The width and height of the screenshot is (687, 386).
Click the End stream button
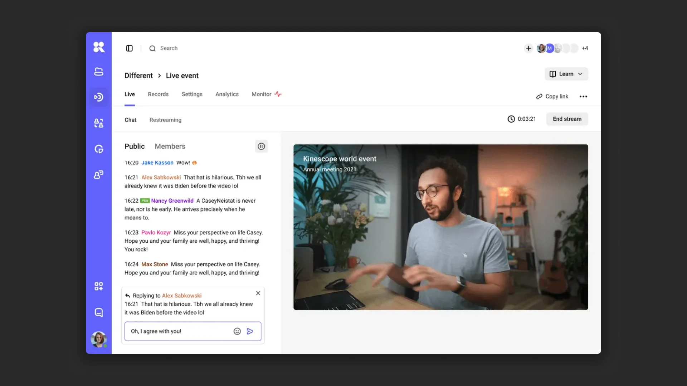567,119
